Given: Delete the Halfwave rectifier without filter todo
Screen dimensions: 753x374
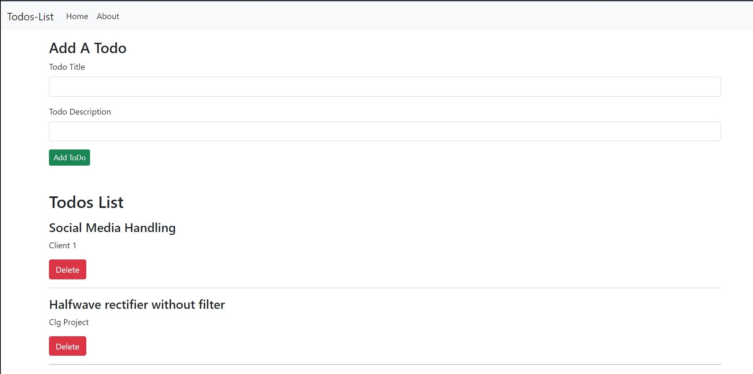Looking at the screenshot, I should click(x=68, y=346).
